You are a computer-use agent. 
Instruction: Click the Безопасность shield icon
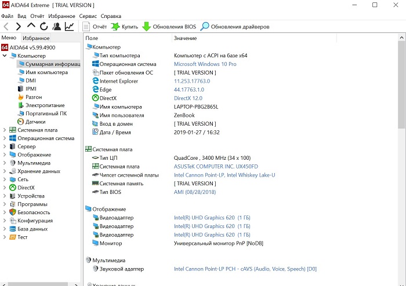(x=12, y=212)
